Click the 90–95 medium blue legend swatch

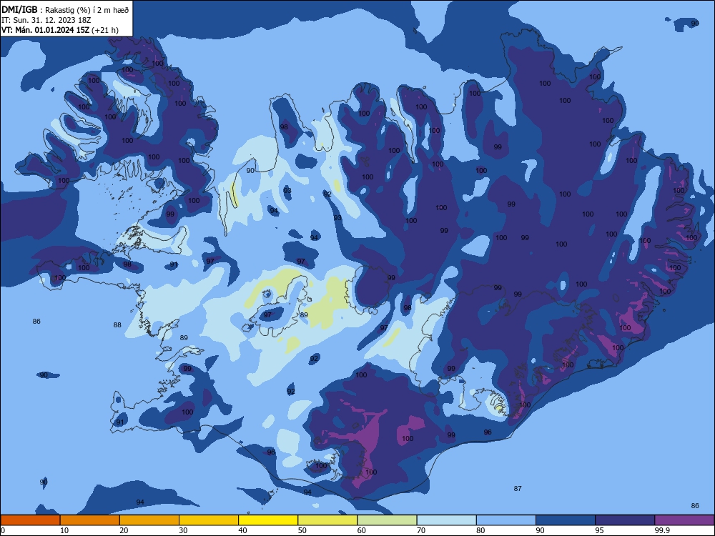tap(566, 520)
